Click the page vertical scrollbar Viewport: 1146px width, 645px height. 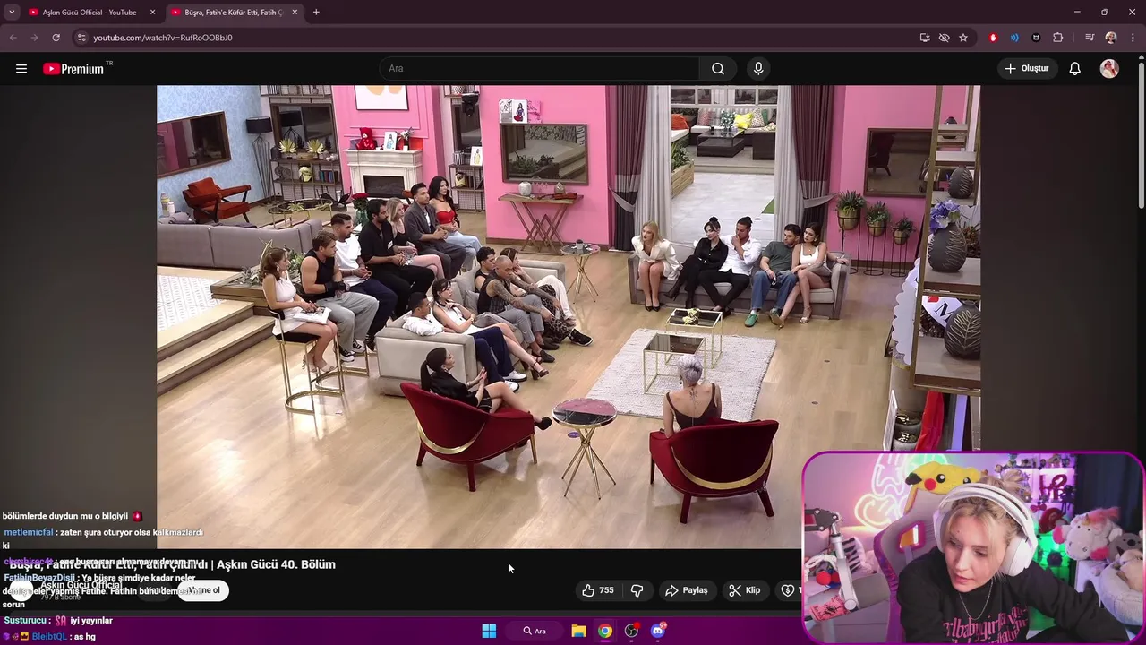coord(1141,134)
